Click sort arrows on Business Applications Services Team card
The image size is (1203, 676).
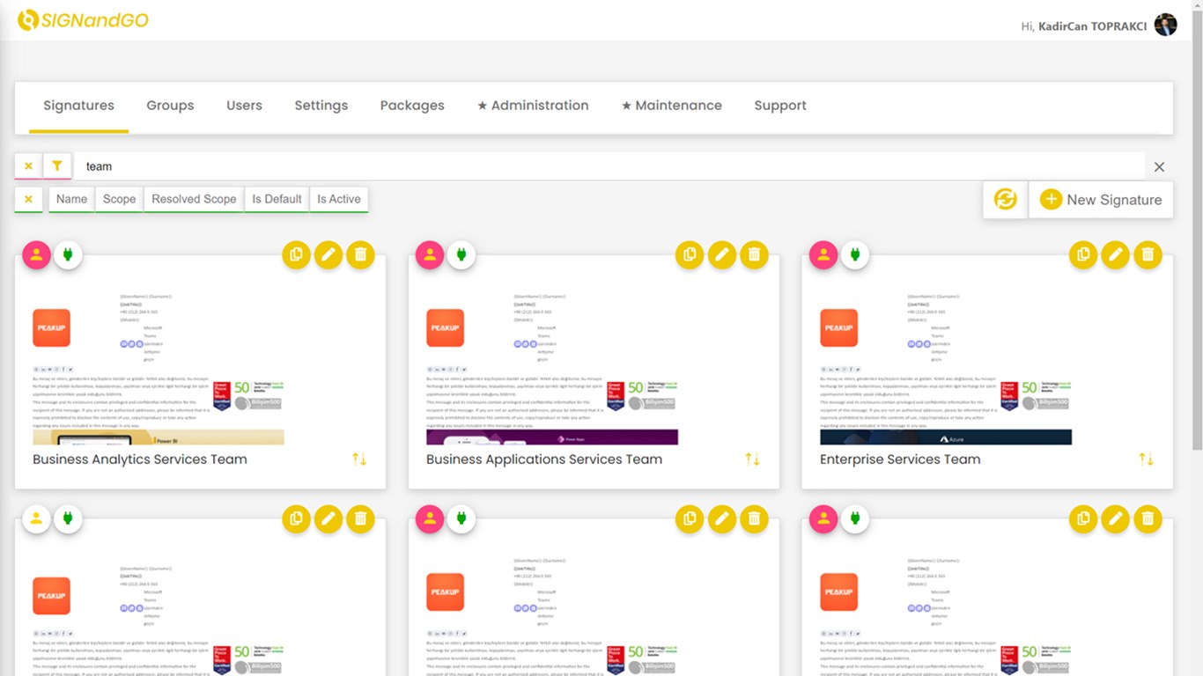click(x=752, y=459)
